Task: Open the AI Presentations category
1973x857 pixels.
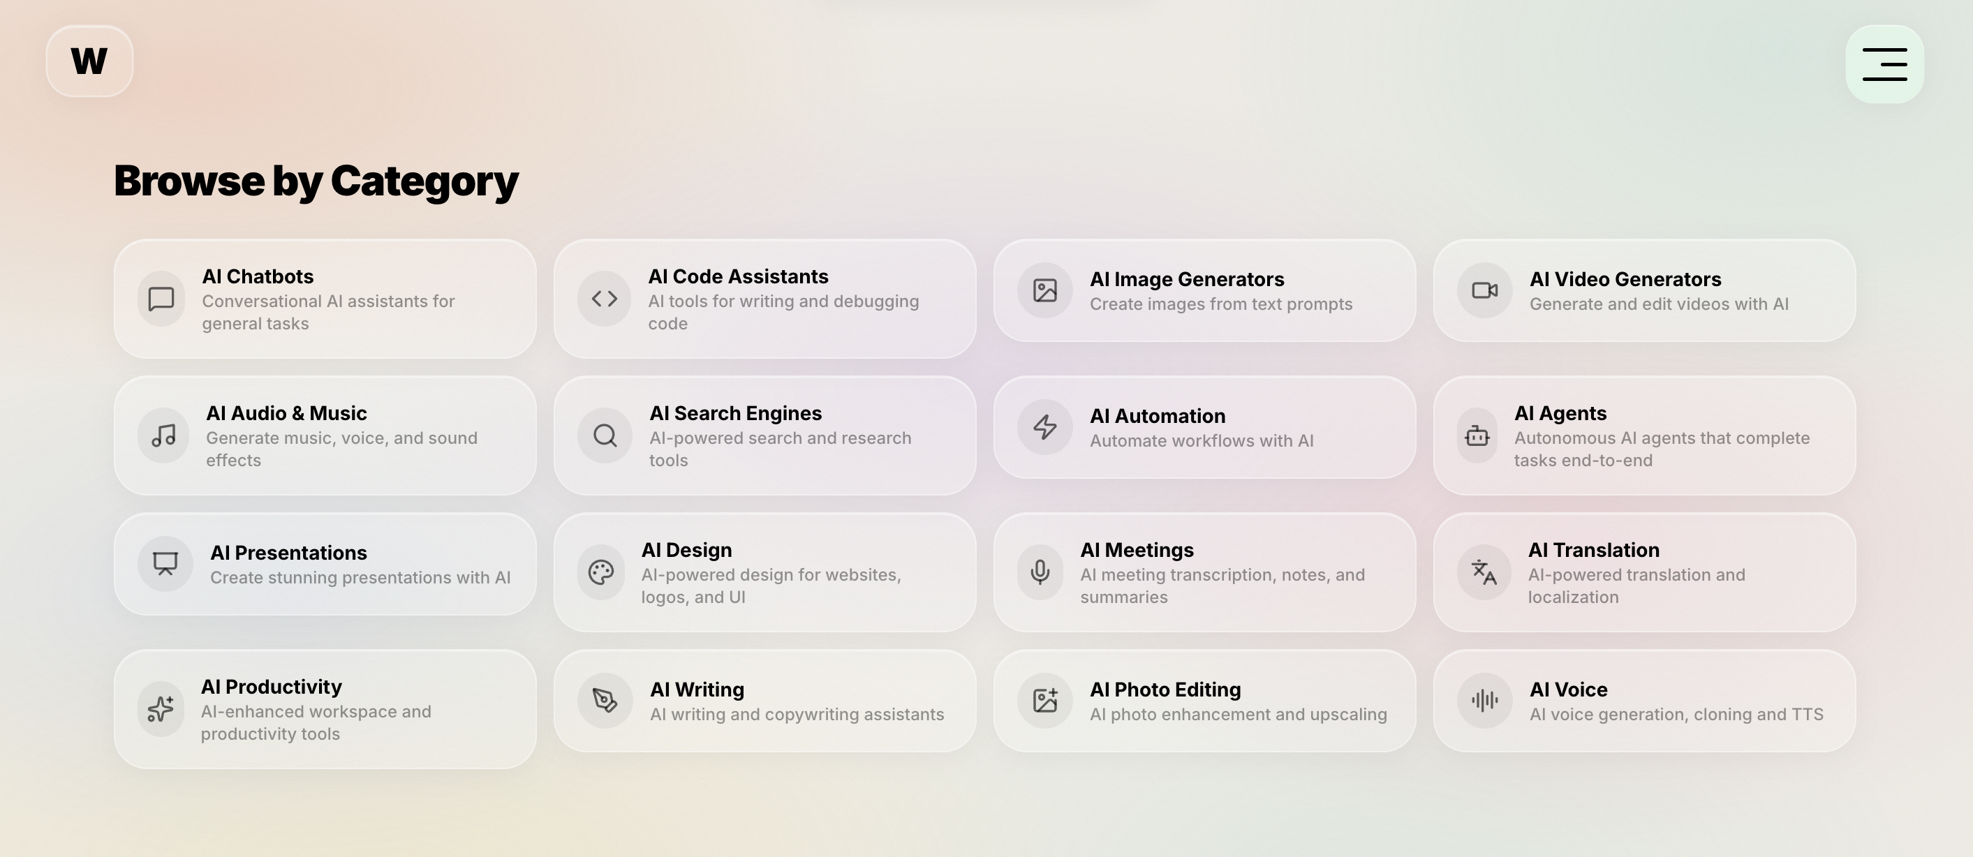Action: pyautogui.click(x=326, y=564)
